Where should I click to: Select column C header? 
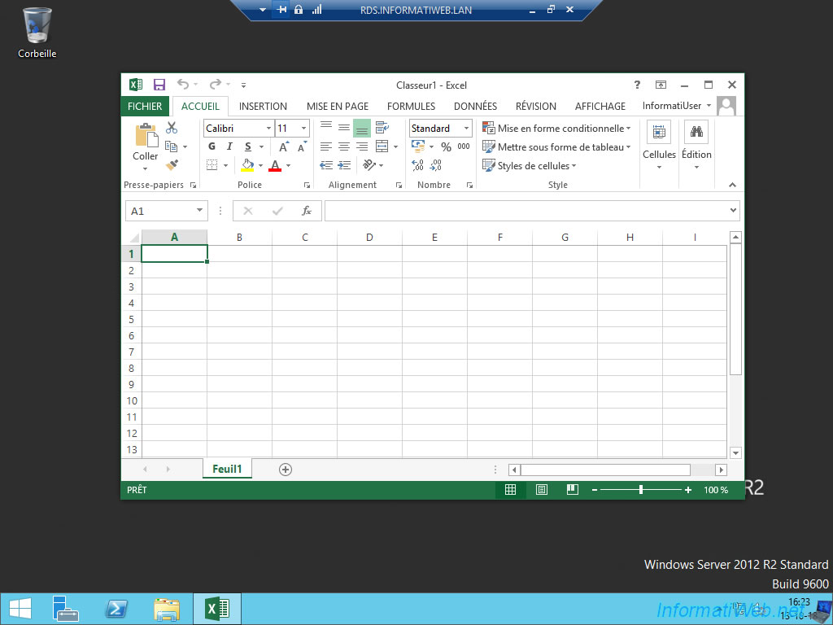[x=305, y=238]
